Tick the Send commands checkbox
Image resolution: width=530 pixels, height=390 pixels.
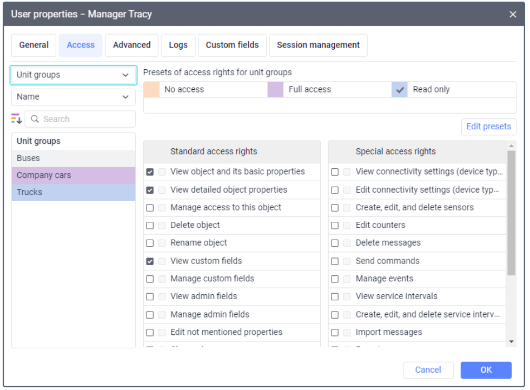335,261
